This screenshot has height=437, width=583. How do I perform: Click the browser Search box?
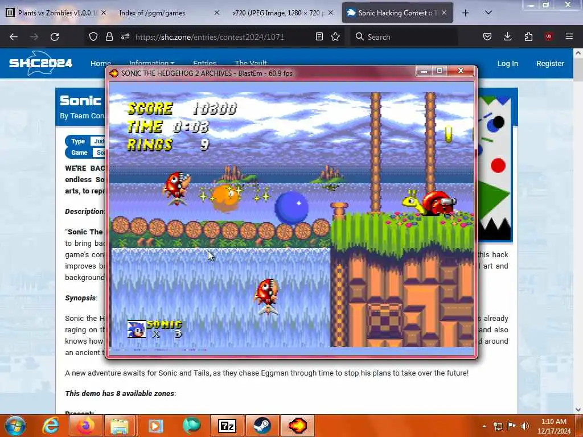(x=404, y=37)
